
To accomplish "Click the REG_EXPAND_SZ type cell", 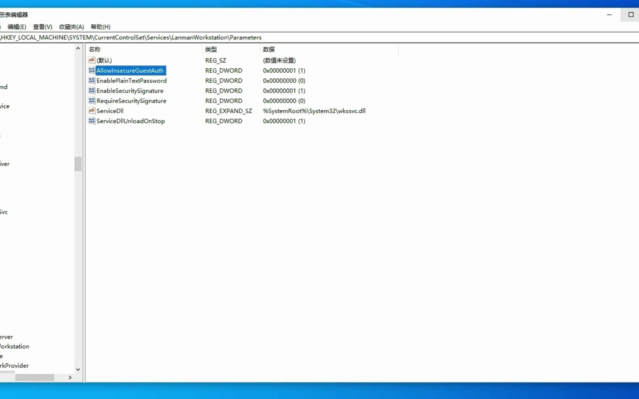I will click(229, 111).
